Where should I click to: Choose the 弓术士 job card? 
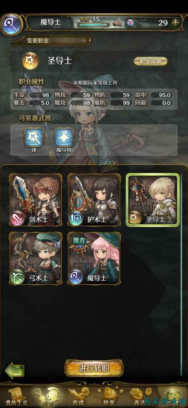tap(36, 258)
